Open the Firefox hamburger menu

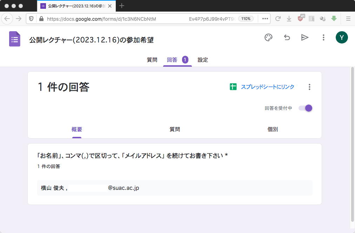point(348,19)
